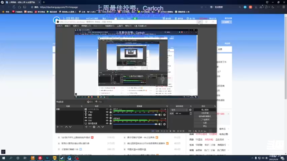Open the browser downloads icon
This screenshot has width=287, height=161.
(256, 7)
